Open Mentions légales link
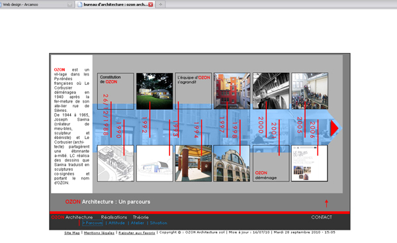 pyautogui.click(x=99, y=232)
